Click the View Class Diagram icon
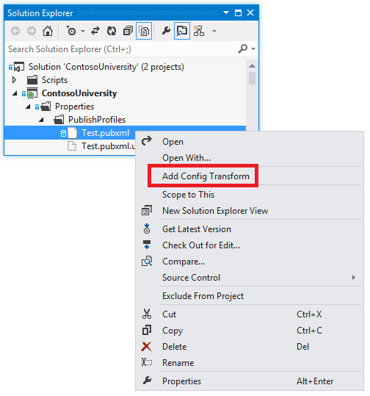This screenshot has height=396, width=370. click(x=199, y=31)
